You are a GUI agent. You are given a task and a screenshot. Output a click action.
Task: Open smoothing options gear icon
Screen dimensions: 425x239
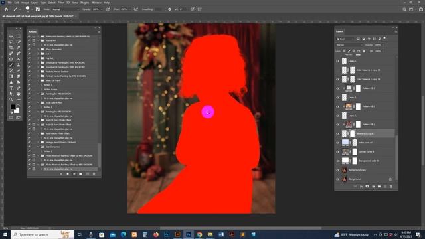pyautogui.click(x=169, y=9)
